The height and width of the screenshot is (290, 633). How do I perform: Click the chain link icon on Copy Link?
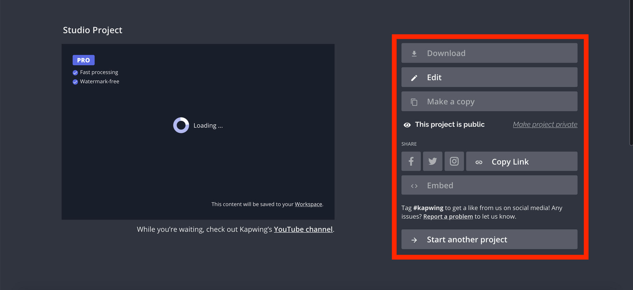pyautogui.click(x=479, y=161)
